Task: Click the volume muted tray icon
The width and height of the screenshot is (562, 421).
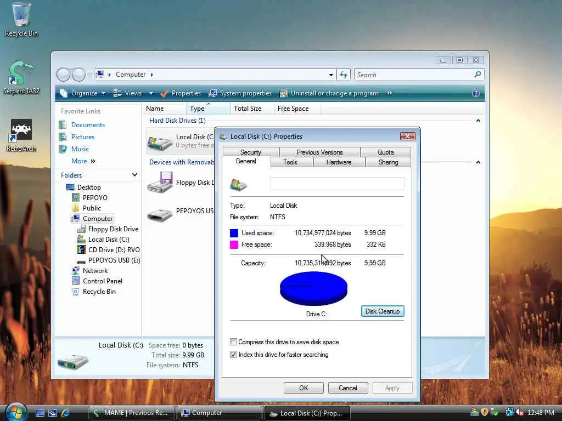Action: click(519, 412)
